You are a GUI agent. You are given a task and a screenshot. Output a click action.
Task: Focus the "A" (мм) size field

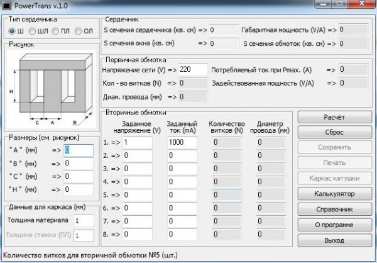point(79,150)
